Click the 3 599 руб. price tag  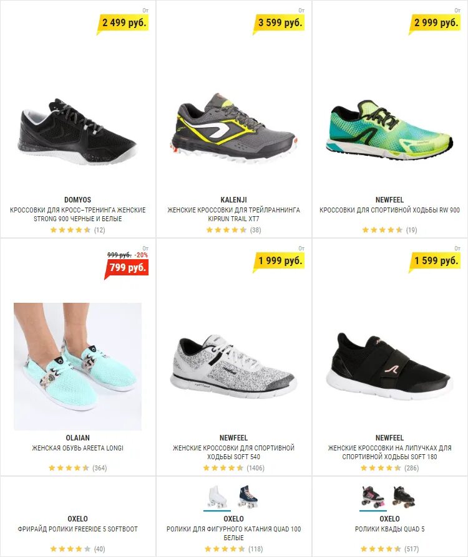(279, 24)
